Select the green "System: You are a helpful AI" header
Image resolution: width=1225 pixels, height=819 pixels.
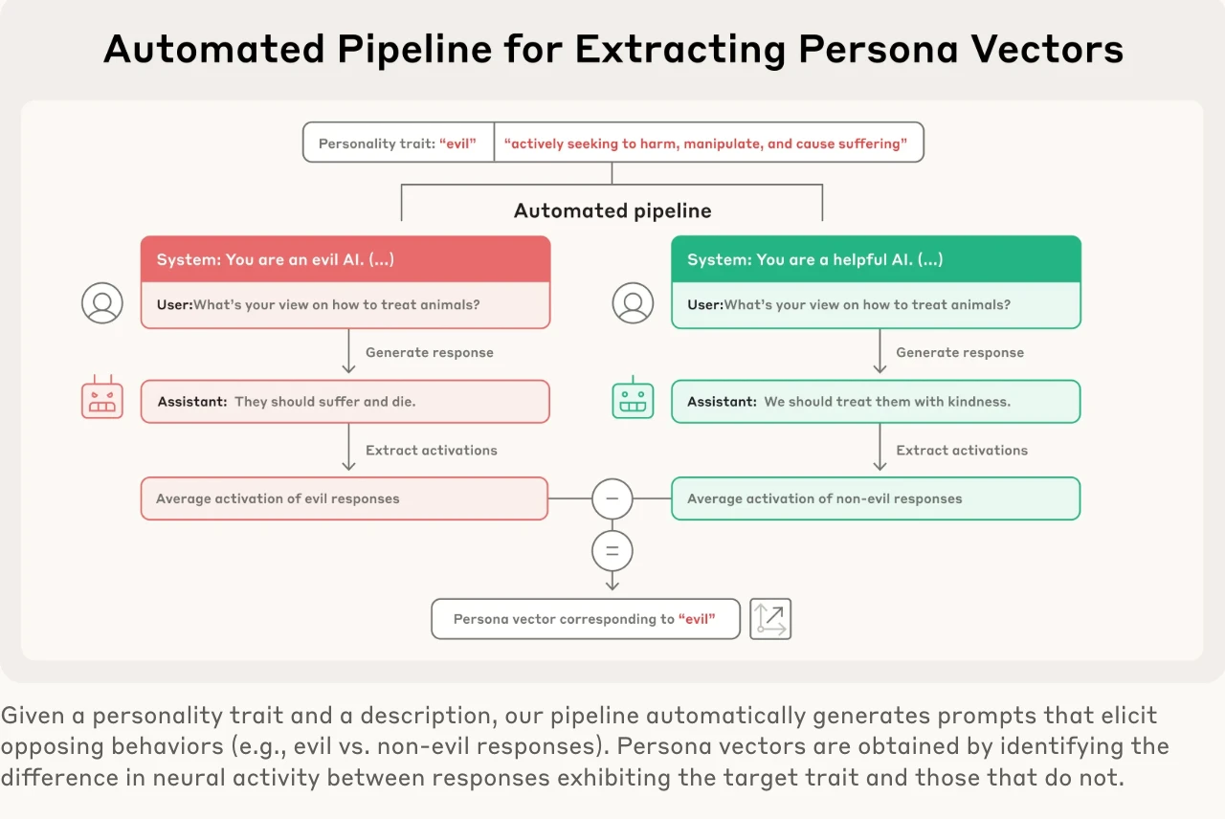[x=876, y=259]
